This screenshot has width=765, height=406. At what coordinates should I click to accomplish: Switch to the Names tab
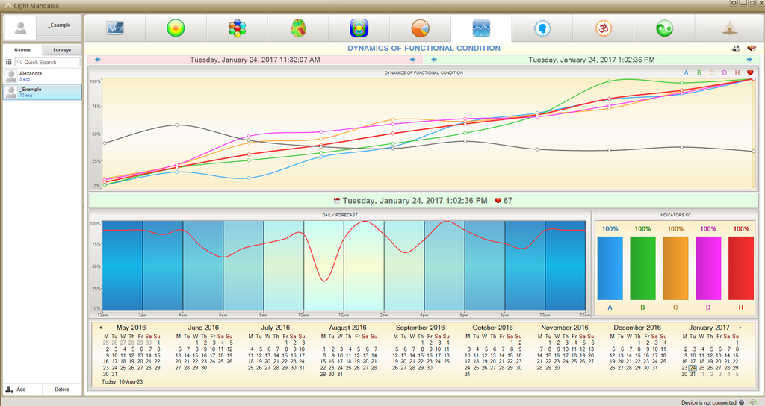coord(22,50)
